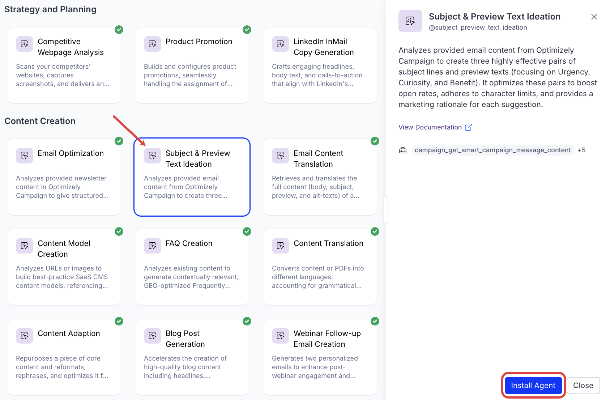Toggle the installed badge on Email Optimization
Viewport: 606px width, 400px height.
(x=119, y=141)
